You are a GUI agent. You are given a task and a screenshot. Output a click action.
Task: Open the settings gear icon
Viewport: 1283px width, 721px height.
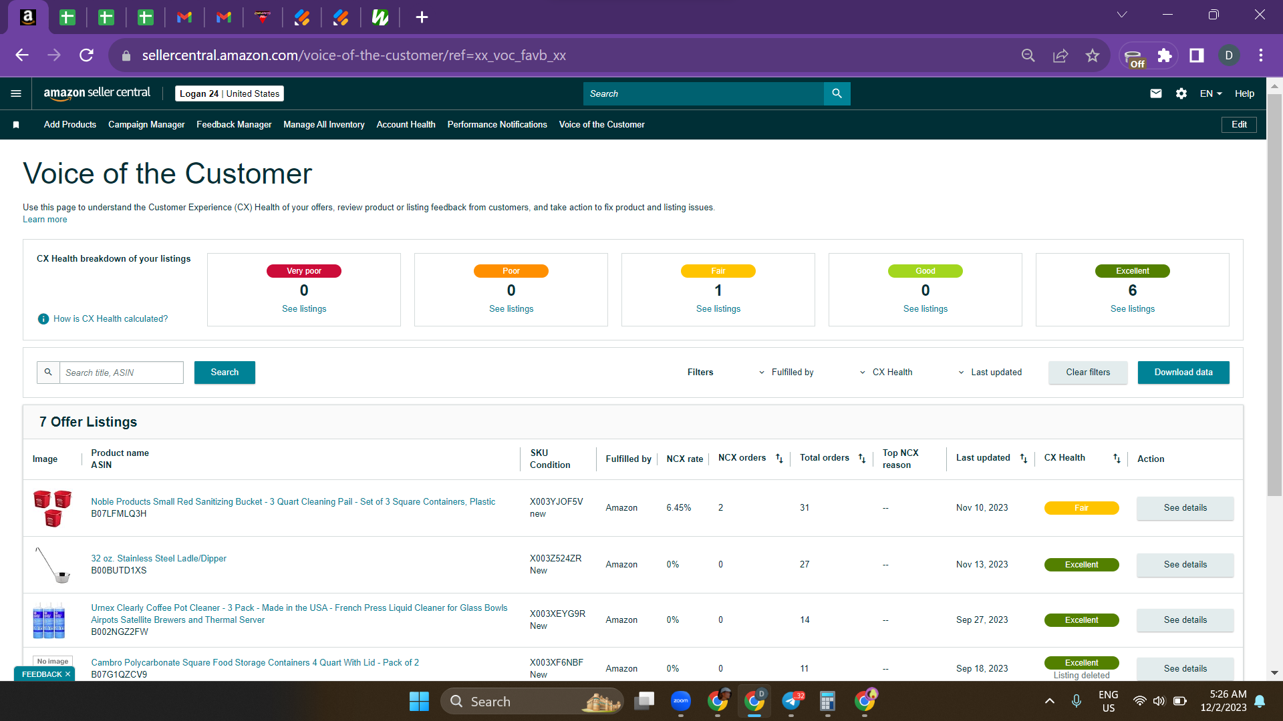coord(1181,93)
